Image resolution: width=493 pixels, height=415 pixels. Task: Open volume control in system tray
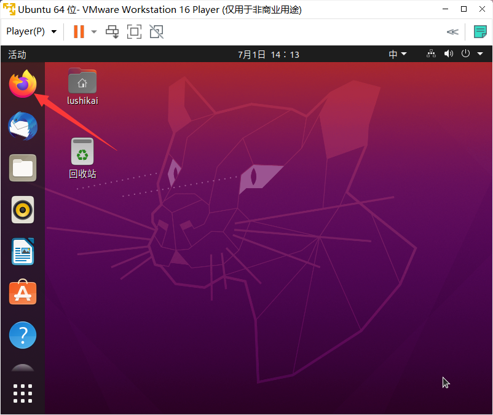click(x=449, y=54)
